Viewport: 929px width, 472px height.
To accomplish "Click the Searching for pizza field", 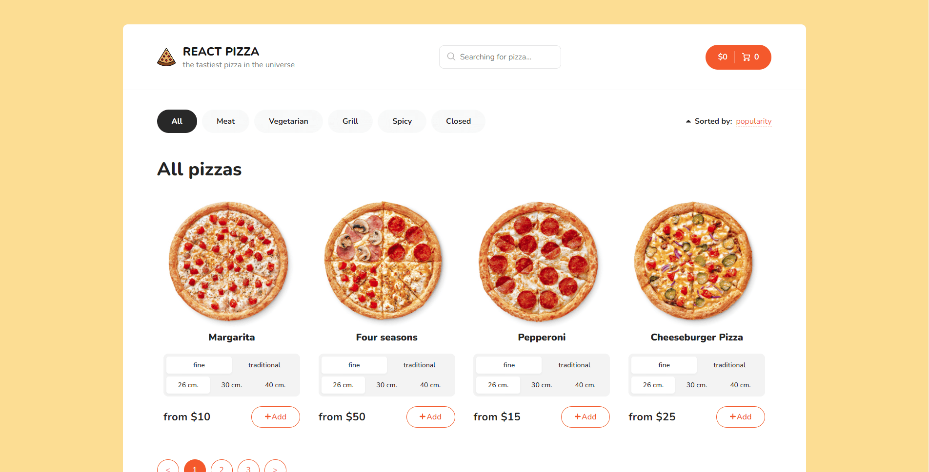I will 500,57.
